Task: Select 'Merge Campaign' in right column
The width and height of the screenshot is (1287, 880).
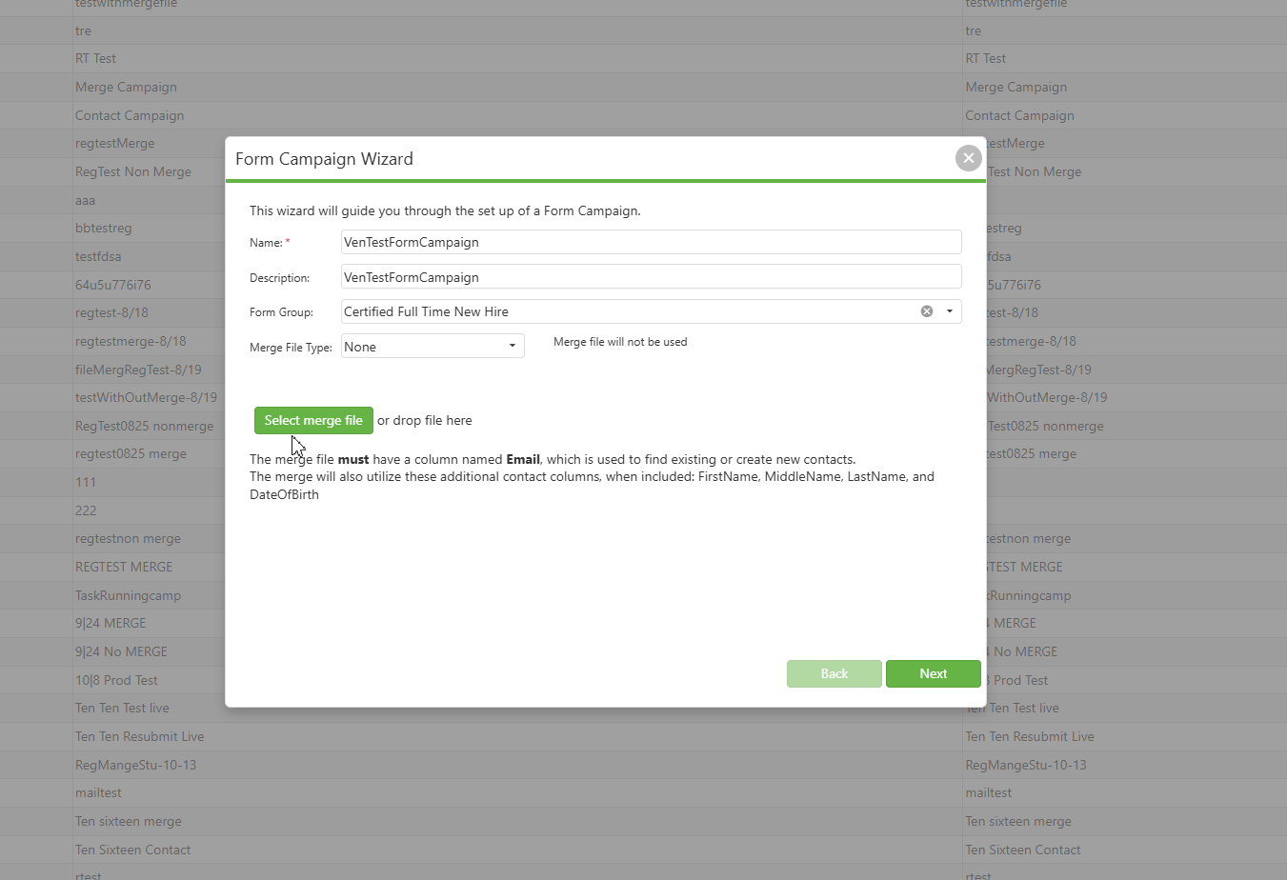Action: click(x=1016, y=87)
